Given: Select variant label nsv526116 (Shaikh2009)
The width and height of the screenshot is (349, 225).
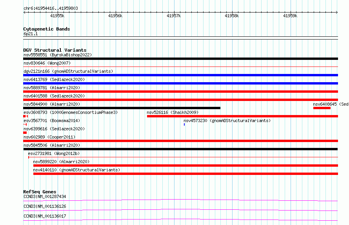Looking at the screenshot, I should [173, 112].
